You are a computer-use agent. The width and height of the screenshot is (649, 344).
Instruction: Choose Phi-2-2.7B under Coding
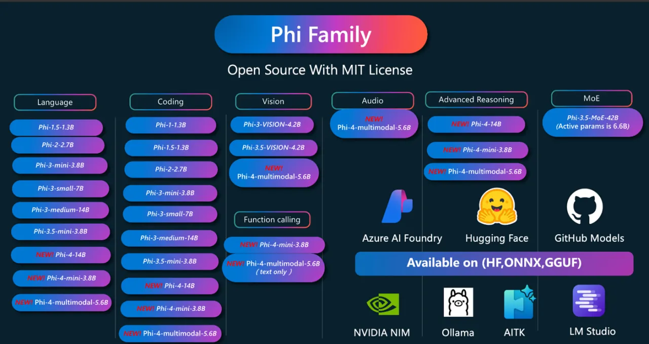(171, 169)
